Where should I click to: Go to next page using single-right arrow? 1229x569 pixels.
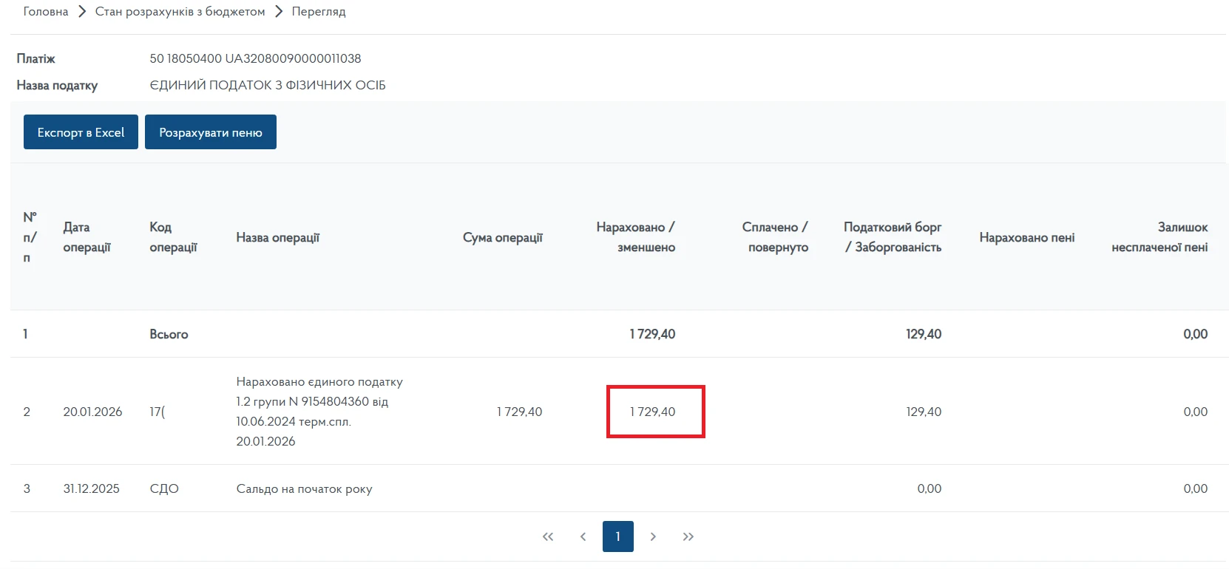click(x=653, y=536)
